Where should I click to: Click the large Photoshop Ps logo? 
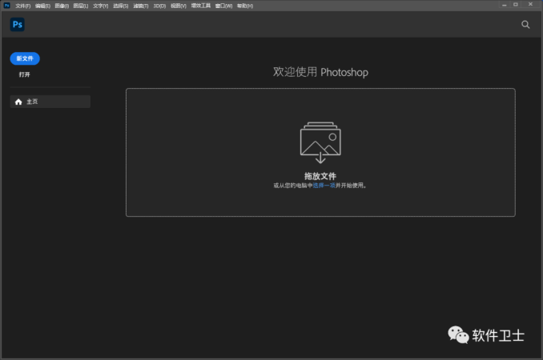coord(18,25)
